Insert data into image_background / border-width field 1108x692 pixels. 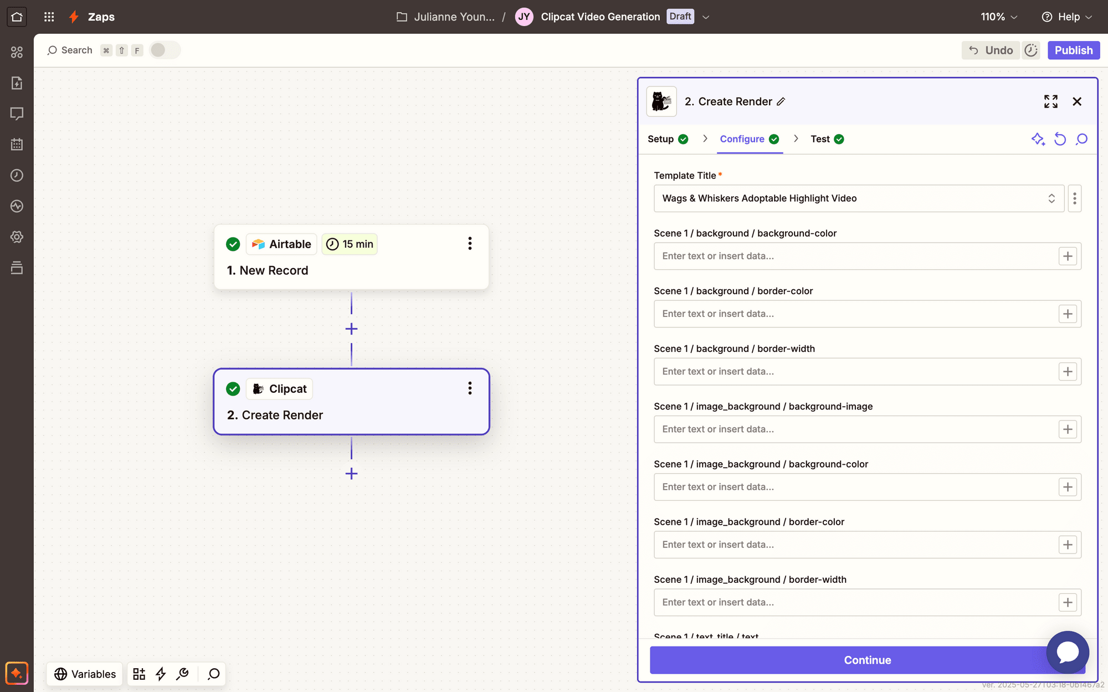(1068, 602)
